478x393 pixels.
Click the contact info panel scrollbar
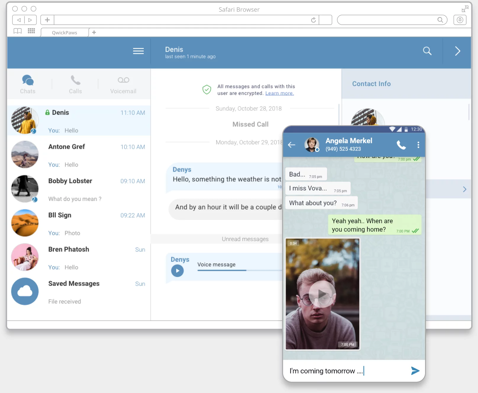(469, 112)
